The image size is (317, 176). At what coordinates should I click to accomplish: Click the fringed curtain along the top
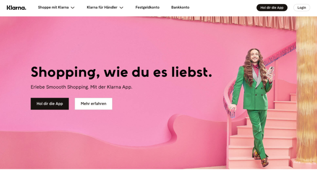(226, 22)
